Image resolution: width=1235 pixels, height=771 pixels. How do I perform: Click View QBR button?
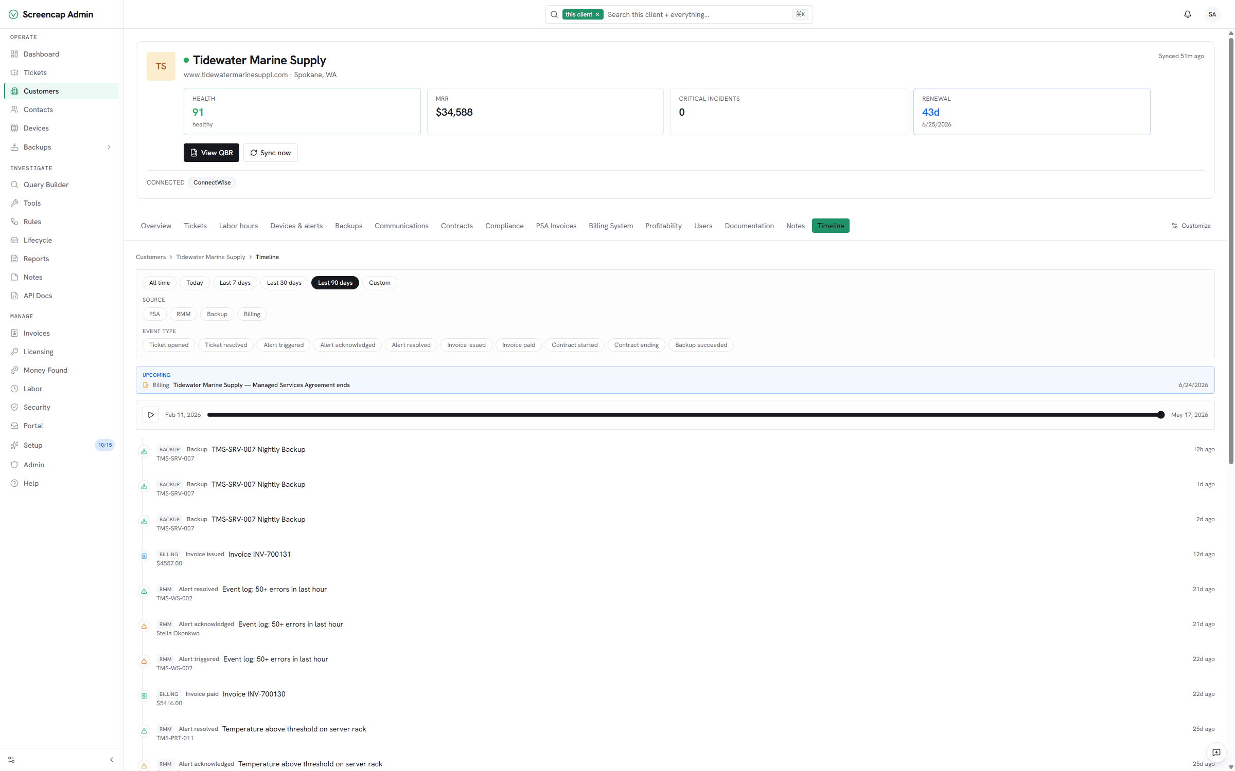pos(211,153)
